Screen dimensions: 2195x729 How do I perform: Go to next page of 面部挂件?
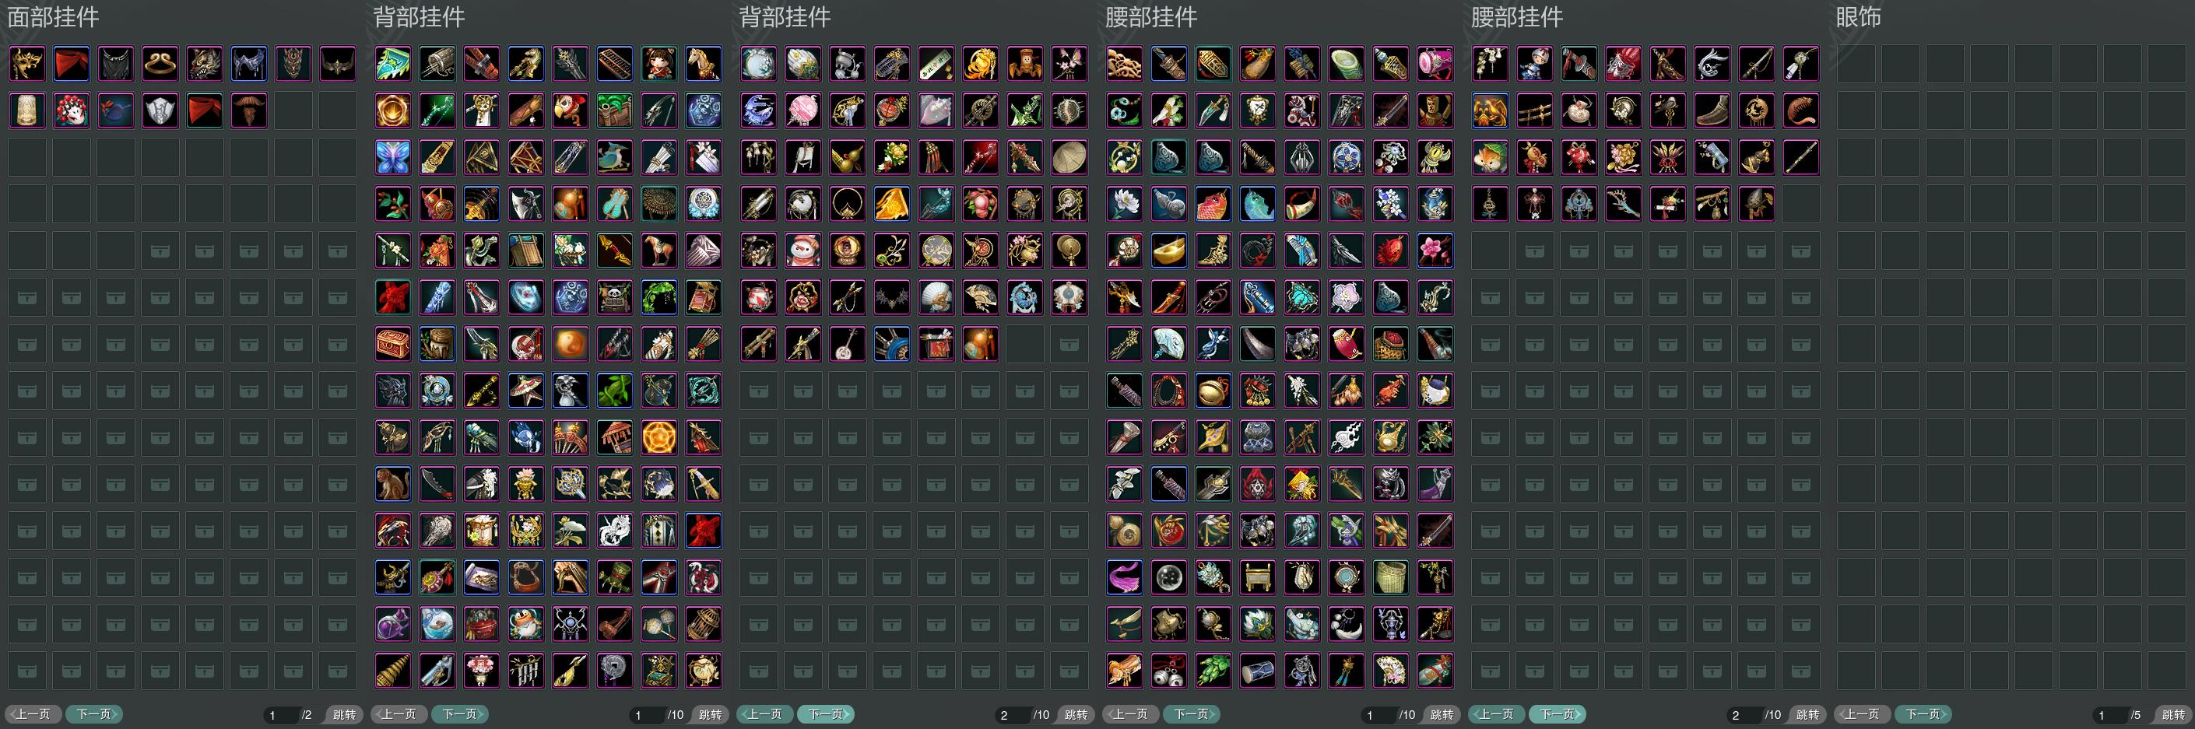pyautogui.click(x=93, y=714)
